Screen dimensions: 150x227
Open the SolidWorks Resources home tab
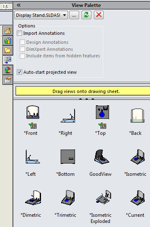[8, 31]
